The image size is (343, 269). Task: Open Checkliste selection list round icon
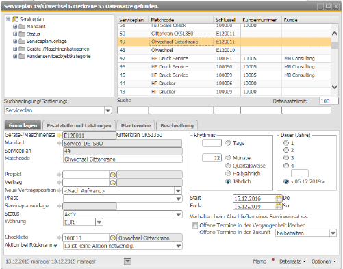(113, 238)
